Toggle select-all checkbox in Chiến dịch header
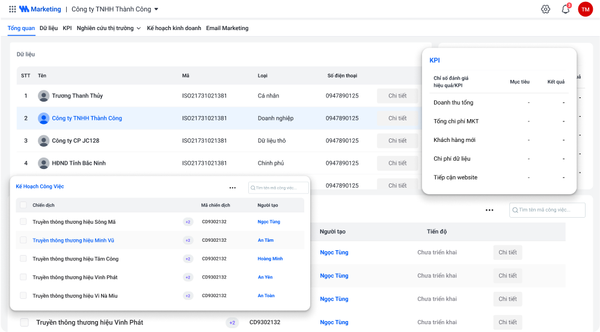The image size is (600, 332). tap(23, 205)
